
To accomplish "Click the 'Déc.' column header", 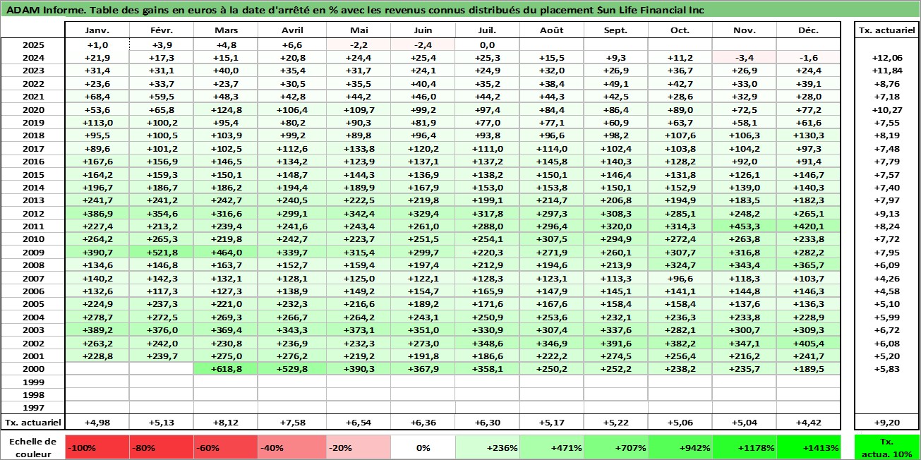I will click(809, 31).
